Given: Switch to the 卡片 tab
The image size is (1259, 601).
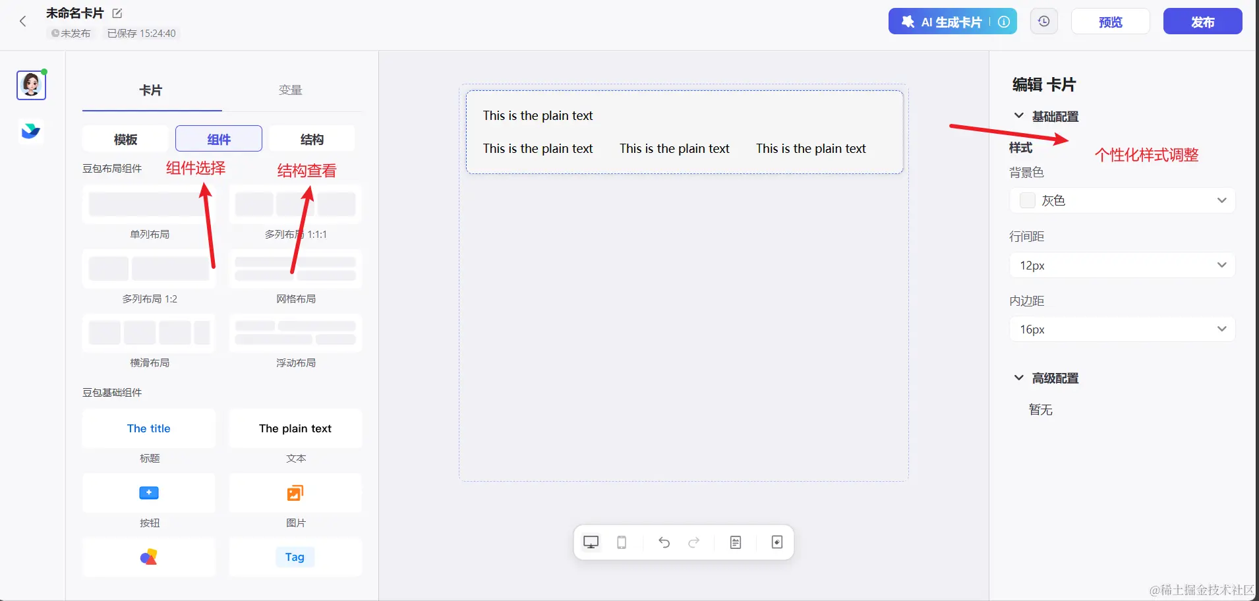Looking at the screenshot, I should coord(152,90).
